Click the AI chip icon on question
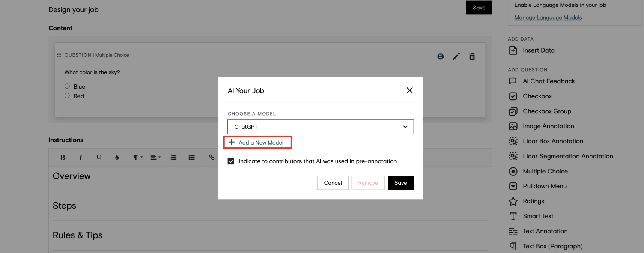 point(441,56)
